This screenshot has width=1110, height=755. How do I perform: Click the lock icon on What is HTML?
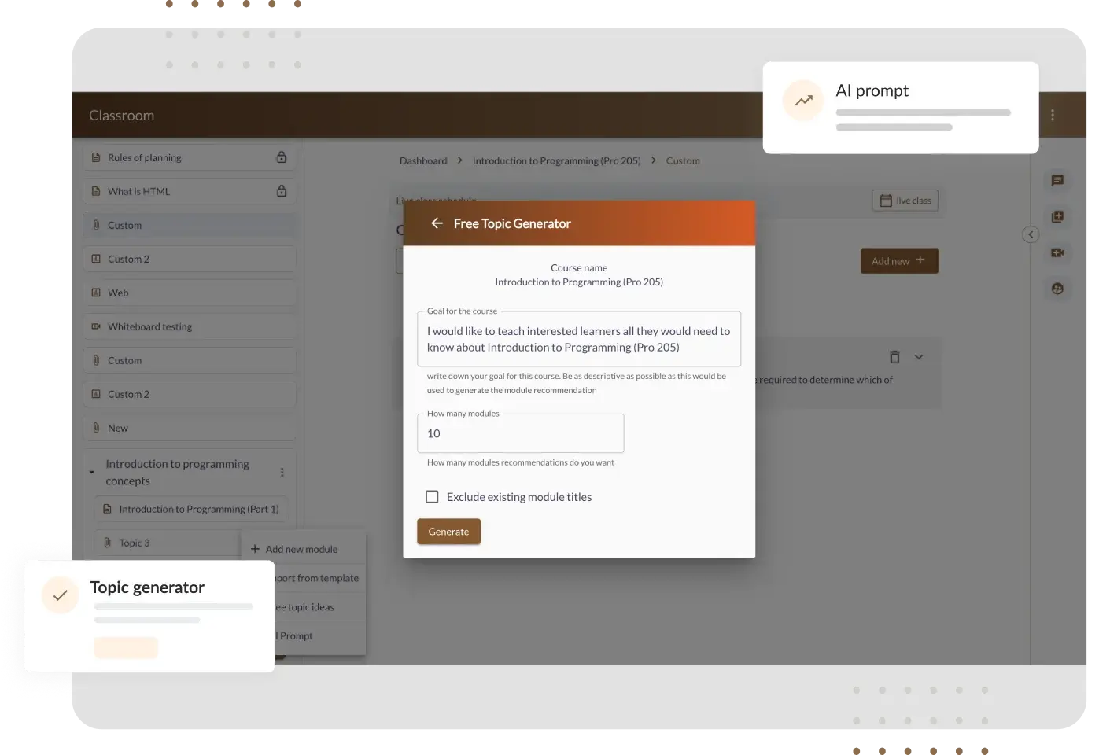tap(281, 191)
